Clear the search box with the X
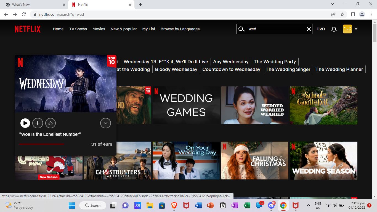 [x=309, y=29]
